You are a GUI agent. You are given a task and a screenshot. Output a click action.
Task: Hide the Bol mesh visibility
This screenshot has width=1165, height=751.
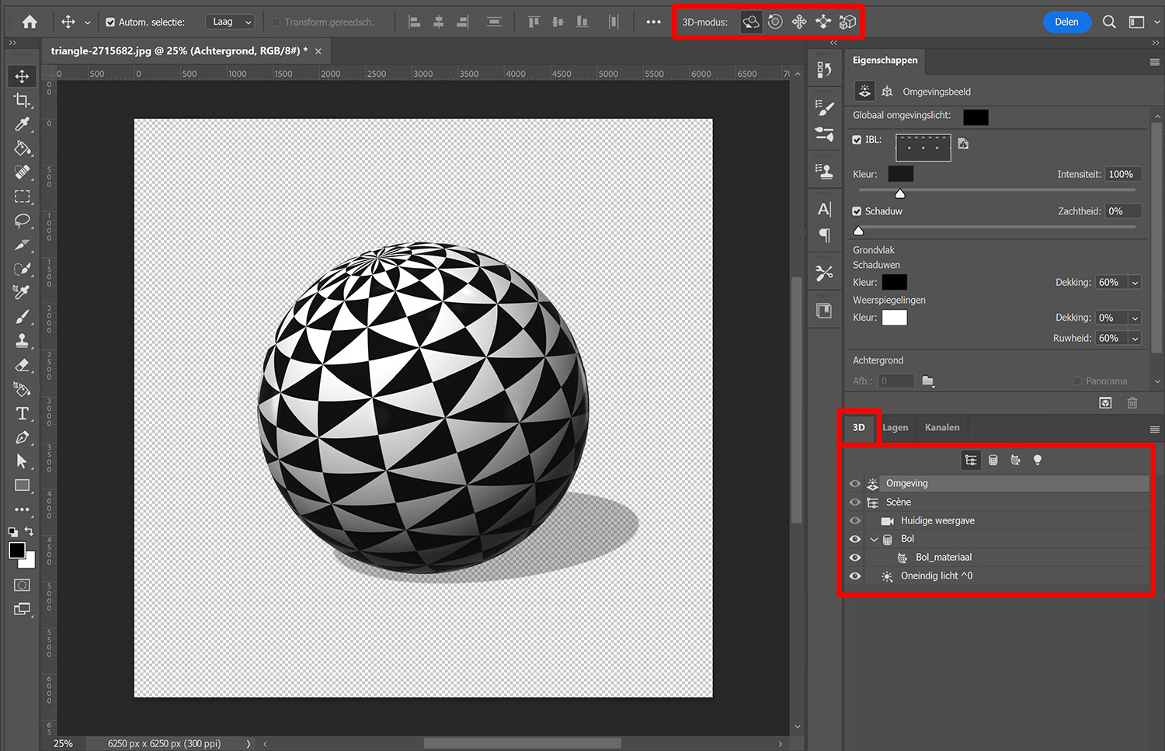(854, 538)
